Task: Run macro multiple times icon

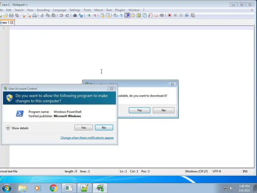Action: (x=187, y=15)
